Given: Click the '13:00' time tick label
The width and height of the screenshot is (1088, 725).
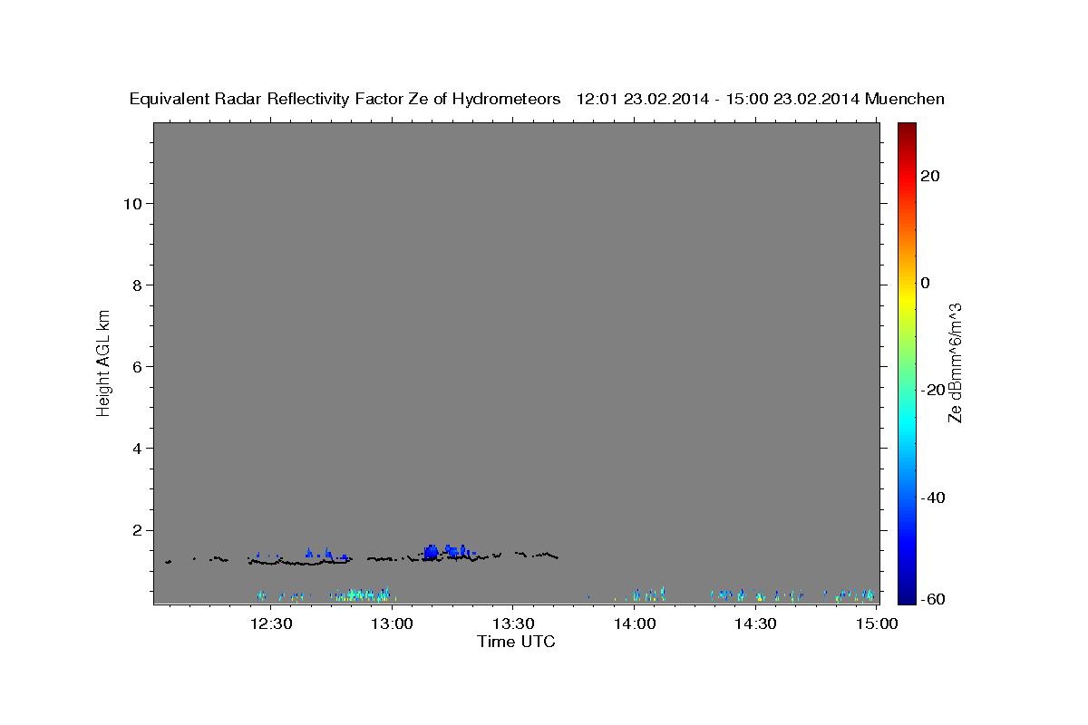Looking at the screenshot, I should (x=392, y=623).
